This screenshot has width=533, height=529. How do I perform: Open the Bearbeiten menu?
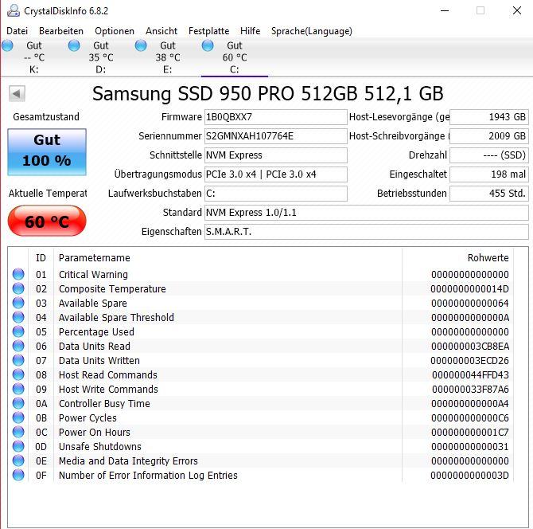coord(61,31)
